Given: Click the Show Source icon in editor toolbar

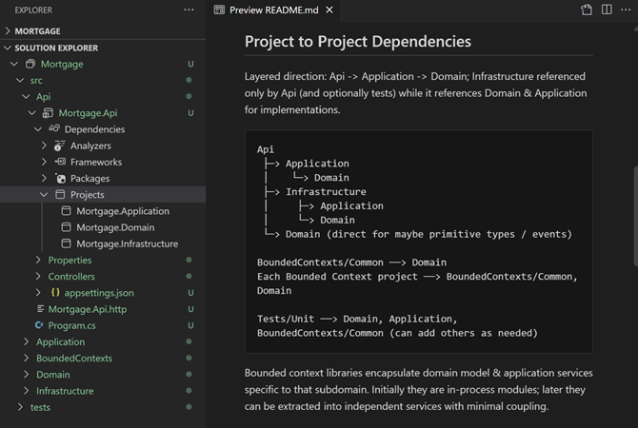Looking at the screenshot, I should [x=587, y=10].
